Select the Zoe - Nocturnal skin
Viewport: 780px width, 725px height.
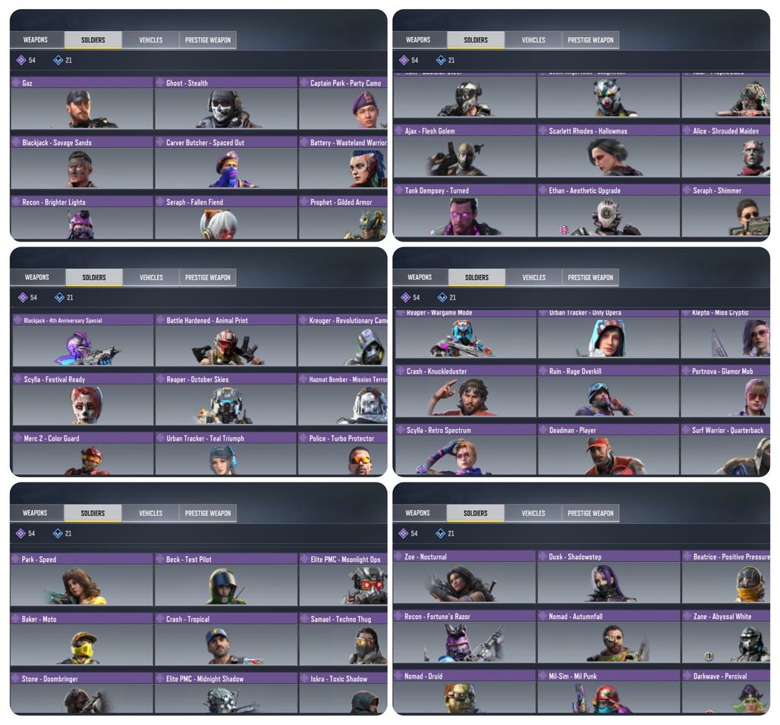click(464, 577)
